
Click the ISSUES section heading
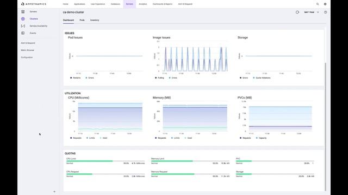(70, 33)
